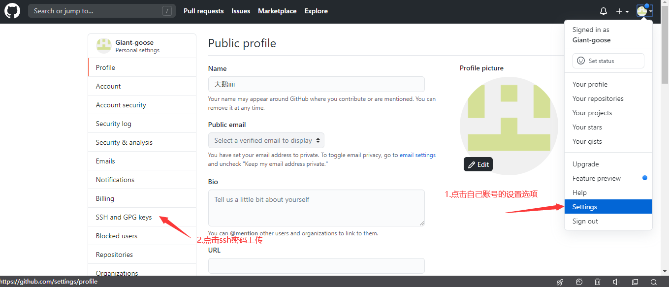Choose Your gists from the user menu
The image size is (669, 287).
tap(608, 141)
